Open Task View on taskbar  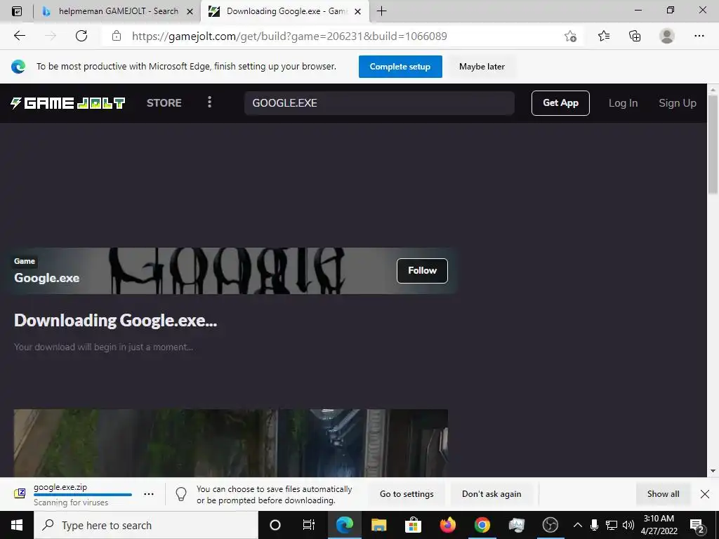[x=309, y=525]
